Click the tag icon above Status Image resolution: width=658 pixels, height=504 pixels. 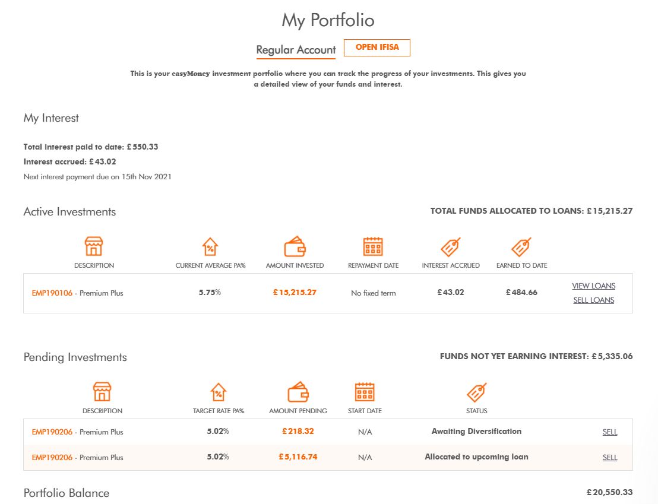[x=477, y=392]
